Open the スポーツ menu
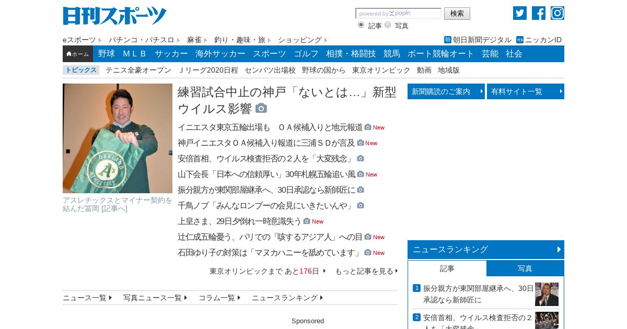The height and width of the screenshot is (329, 627). 270,54
